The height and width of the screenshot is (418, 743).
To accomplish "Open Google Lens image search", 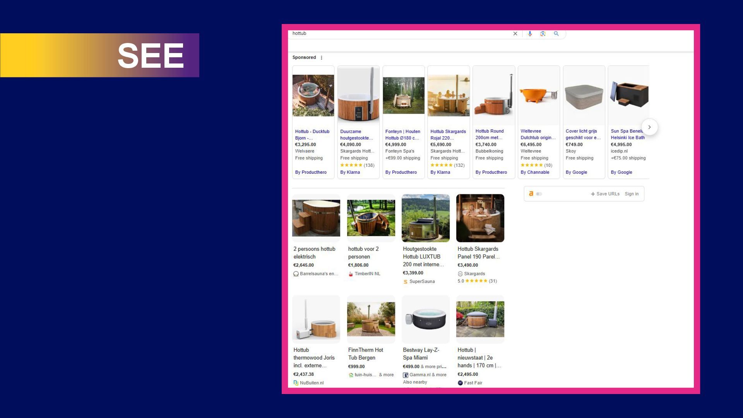I will coord(543,34).
